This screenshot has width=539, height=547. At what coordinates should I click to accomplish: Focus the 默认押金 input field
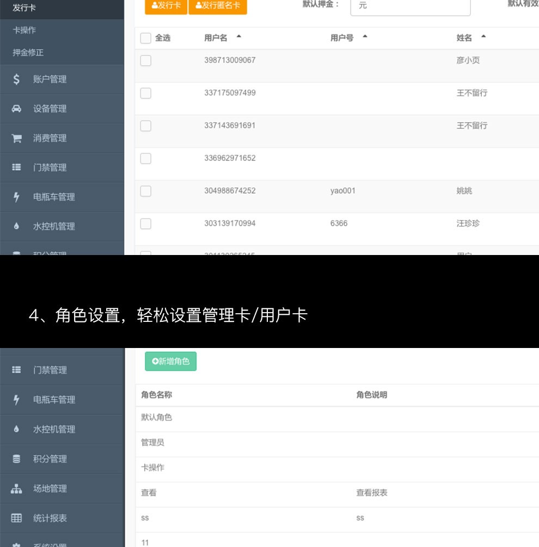410,5
